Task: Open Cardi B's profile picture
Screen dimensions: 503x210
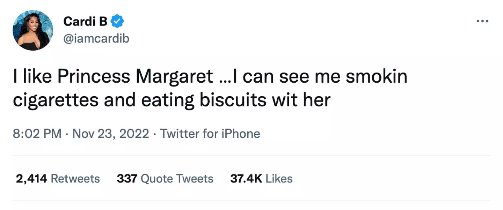Action: 33,30
